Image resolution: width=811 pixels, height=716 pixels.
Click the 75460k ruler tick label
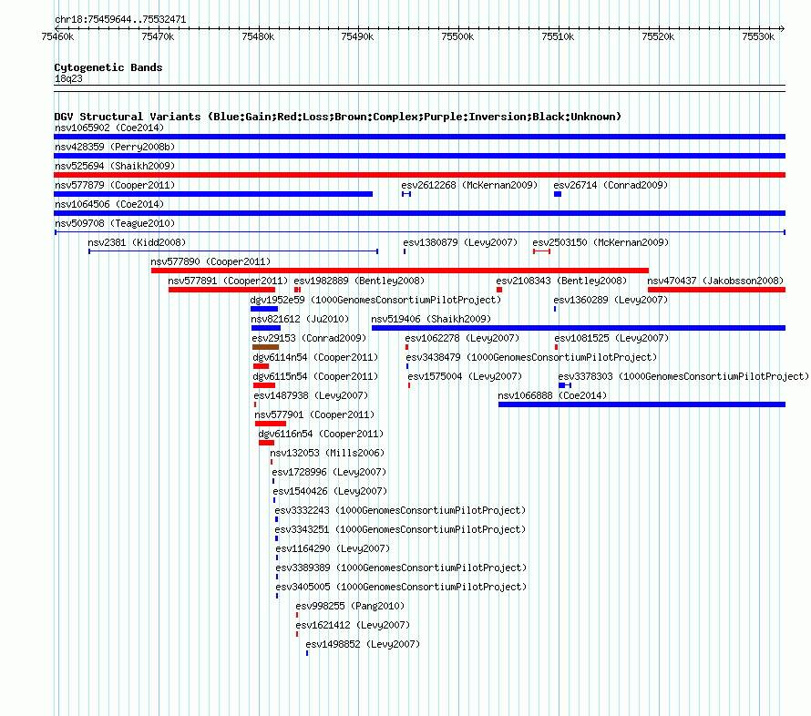(57, 36)
